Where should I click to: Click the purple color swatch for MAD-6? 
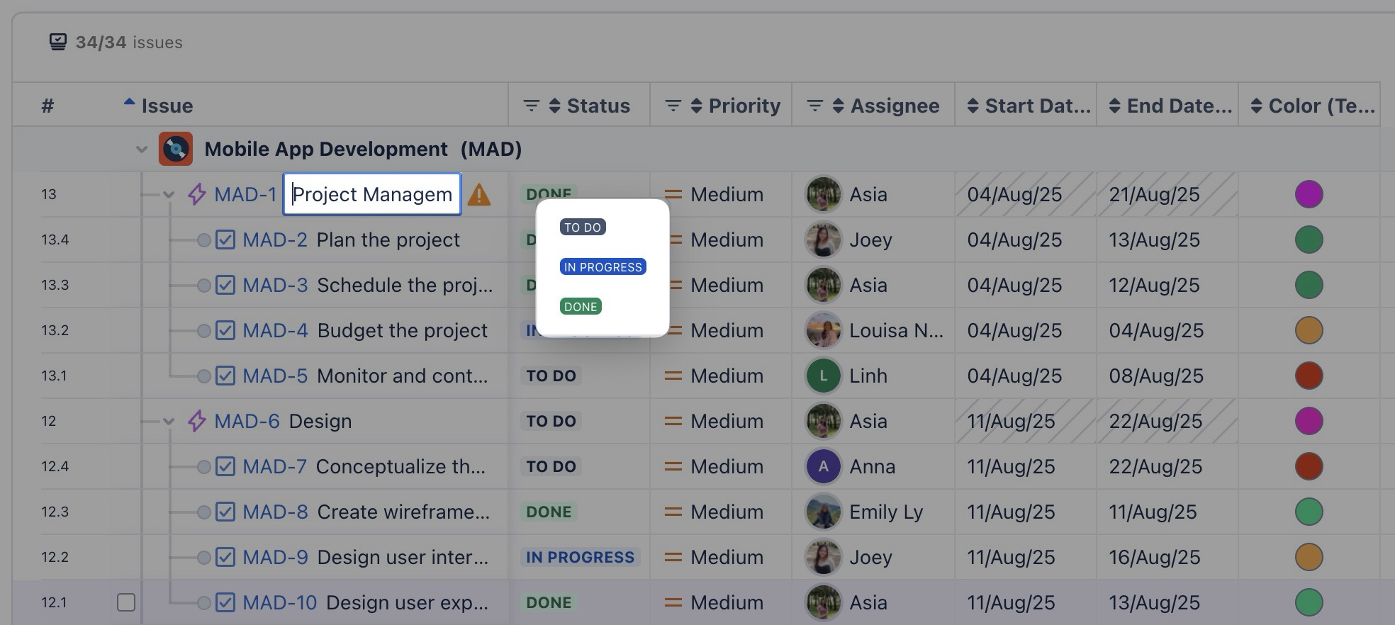tap(1309, 421)
